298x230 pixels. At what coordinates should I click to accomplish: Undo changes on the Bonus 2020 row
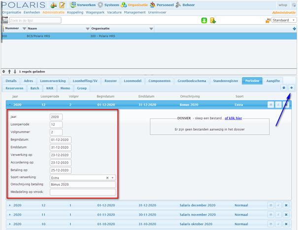pos(278,105)
